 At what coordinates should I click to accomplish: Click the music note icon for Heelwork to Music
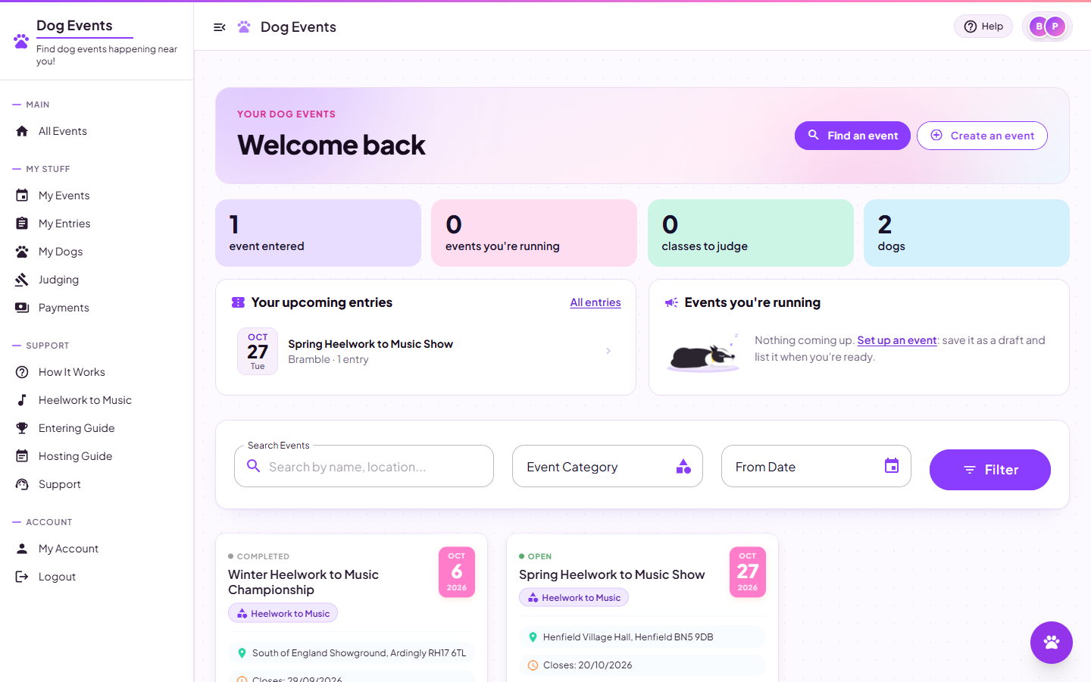pyautogui.click(x=22, y=400)
